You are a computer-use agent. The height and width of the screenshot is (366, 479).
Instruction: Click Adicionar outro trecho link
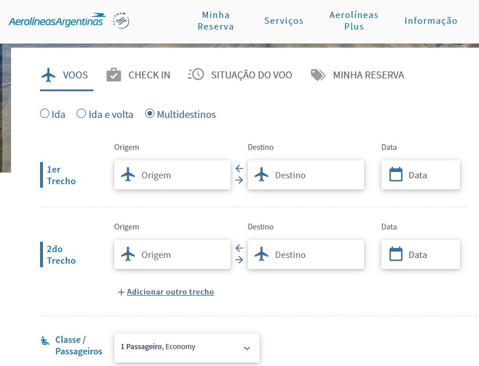tap(170, 292)
